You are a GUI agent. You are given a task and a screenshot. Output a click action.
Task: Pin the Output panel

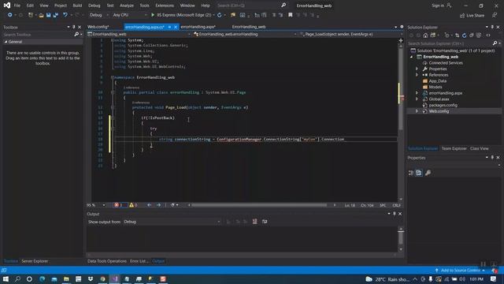(x=395, y=214)
